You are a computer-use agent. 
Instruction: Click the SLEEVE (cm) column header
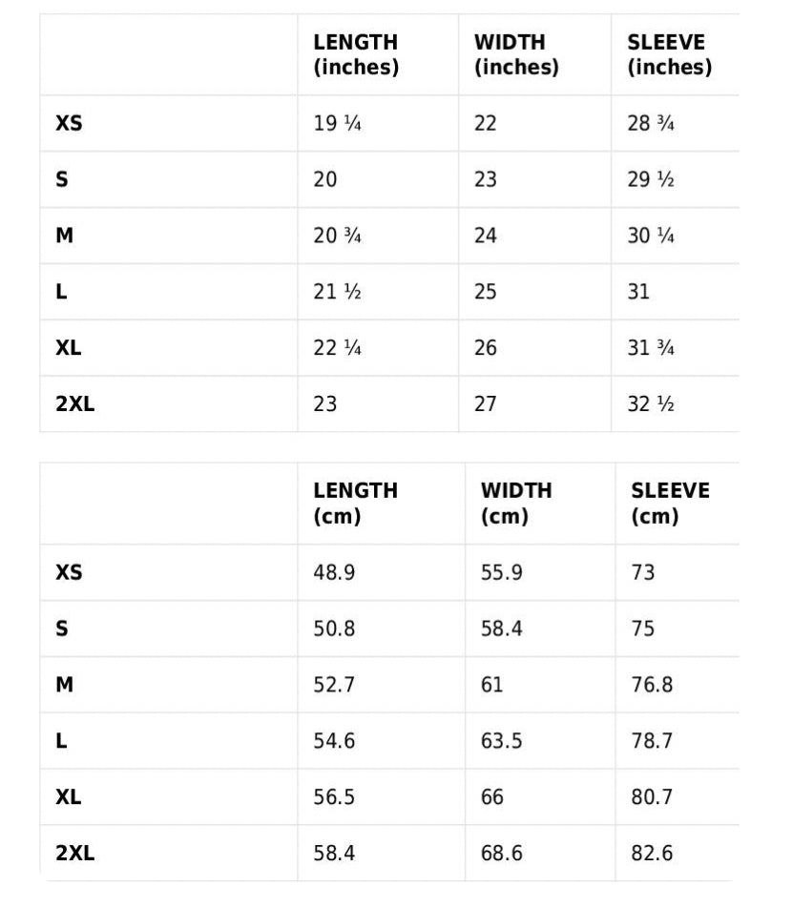coord(671,503)
